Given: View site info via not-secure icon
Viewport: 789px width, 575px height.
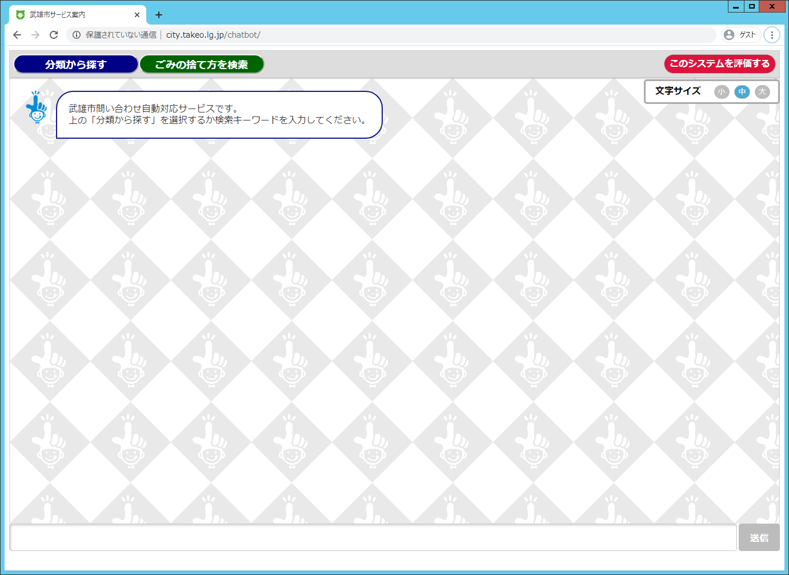Looking at the screenshot, I should 77,35.
